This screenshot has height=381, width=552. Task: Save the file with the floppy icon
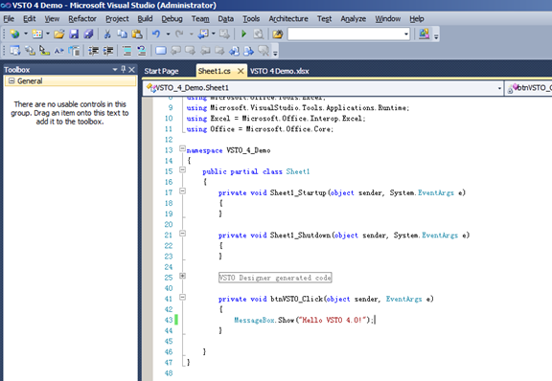74,34
